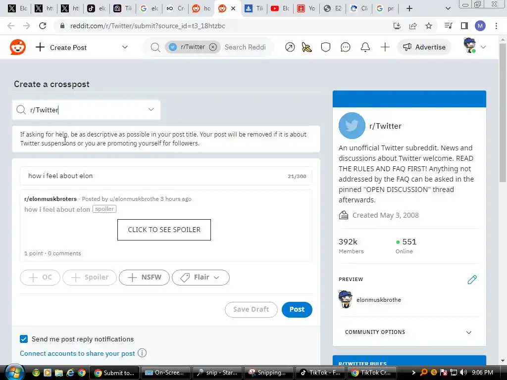Screen dimensions: 507x380
Task: Open the Flair dropdown
Action: (x=201, y=277)
